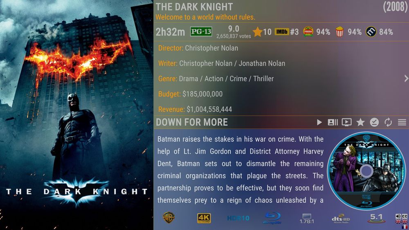409x230 pixels.
Task: Select the Rotten Tomatoes Fresh icon
Action: point(308,32)
